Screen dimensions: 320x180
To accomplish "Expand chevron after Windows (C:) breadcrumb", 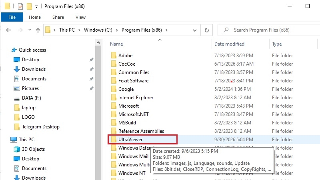I will [x=117, y=30].
